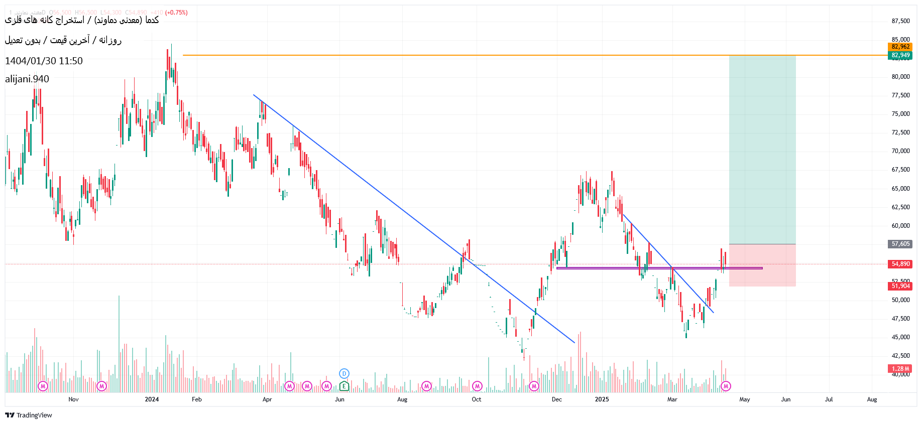The width and height of the screenshot is (922, 424).
Task: Click the green E earnings marker
Action: pos(344,386)
